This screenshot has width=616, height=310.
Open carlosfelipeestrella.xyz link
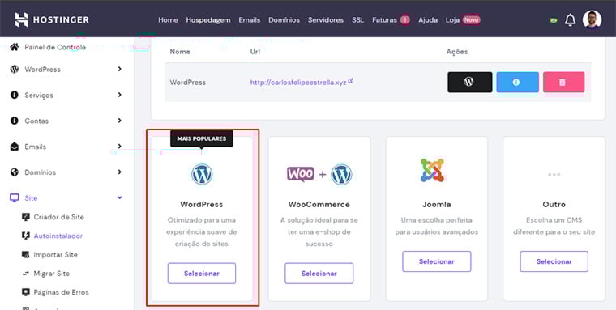click(x=298, y=83)
